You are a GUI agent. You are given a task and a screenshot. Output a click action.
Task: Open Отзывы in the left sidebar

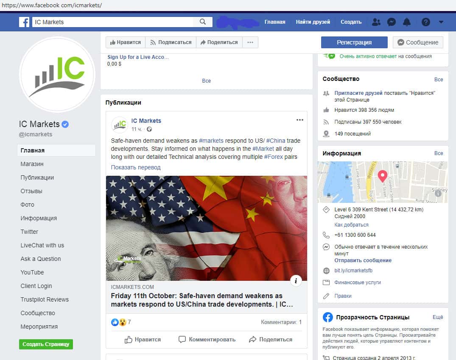point(31,191)
